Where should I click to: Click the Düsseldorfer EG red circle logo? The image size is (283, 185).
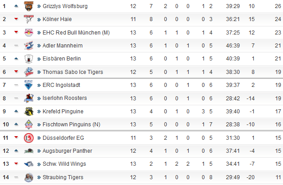(29, 138)
